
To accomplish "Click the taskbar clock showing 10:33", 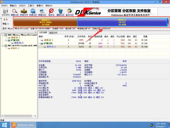I will (161, 125).
